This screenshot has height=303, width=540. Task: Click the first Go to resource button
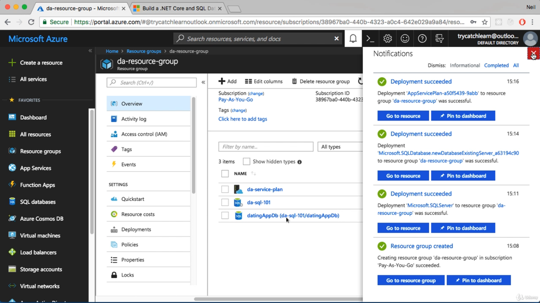pos(403,116)
